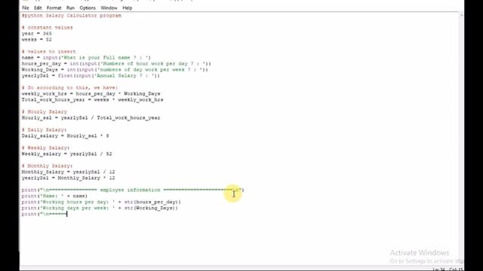483x271 pixels.
Task: Click the vertical scrollbar of the editor
Action: coord(461,139)
